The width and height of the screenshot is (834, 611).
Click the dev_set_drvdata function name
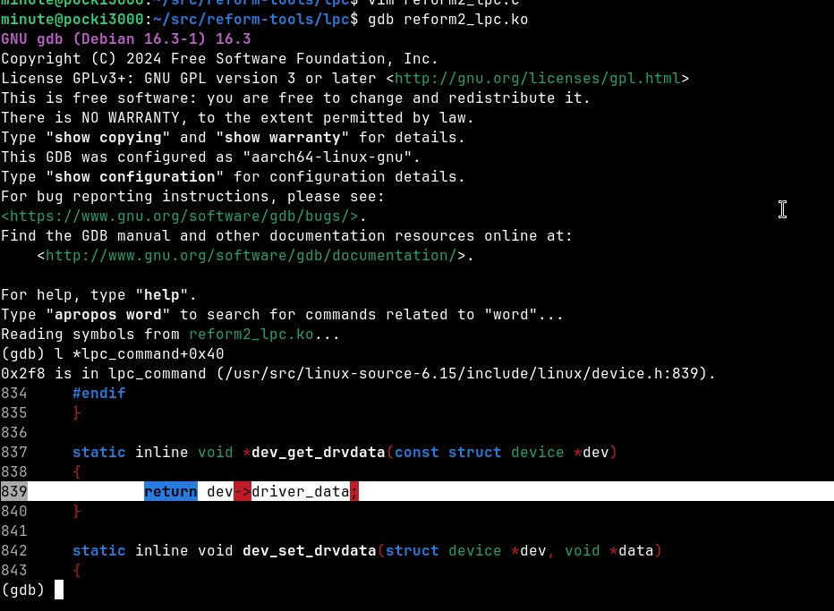[309, 550]
